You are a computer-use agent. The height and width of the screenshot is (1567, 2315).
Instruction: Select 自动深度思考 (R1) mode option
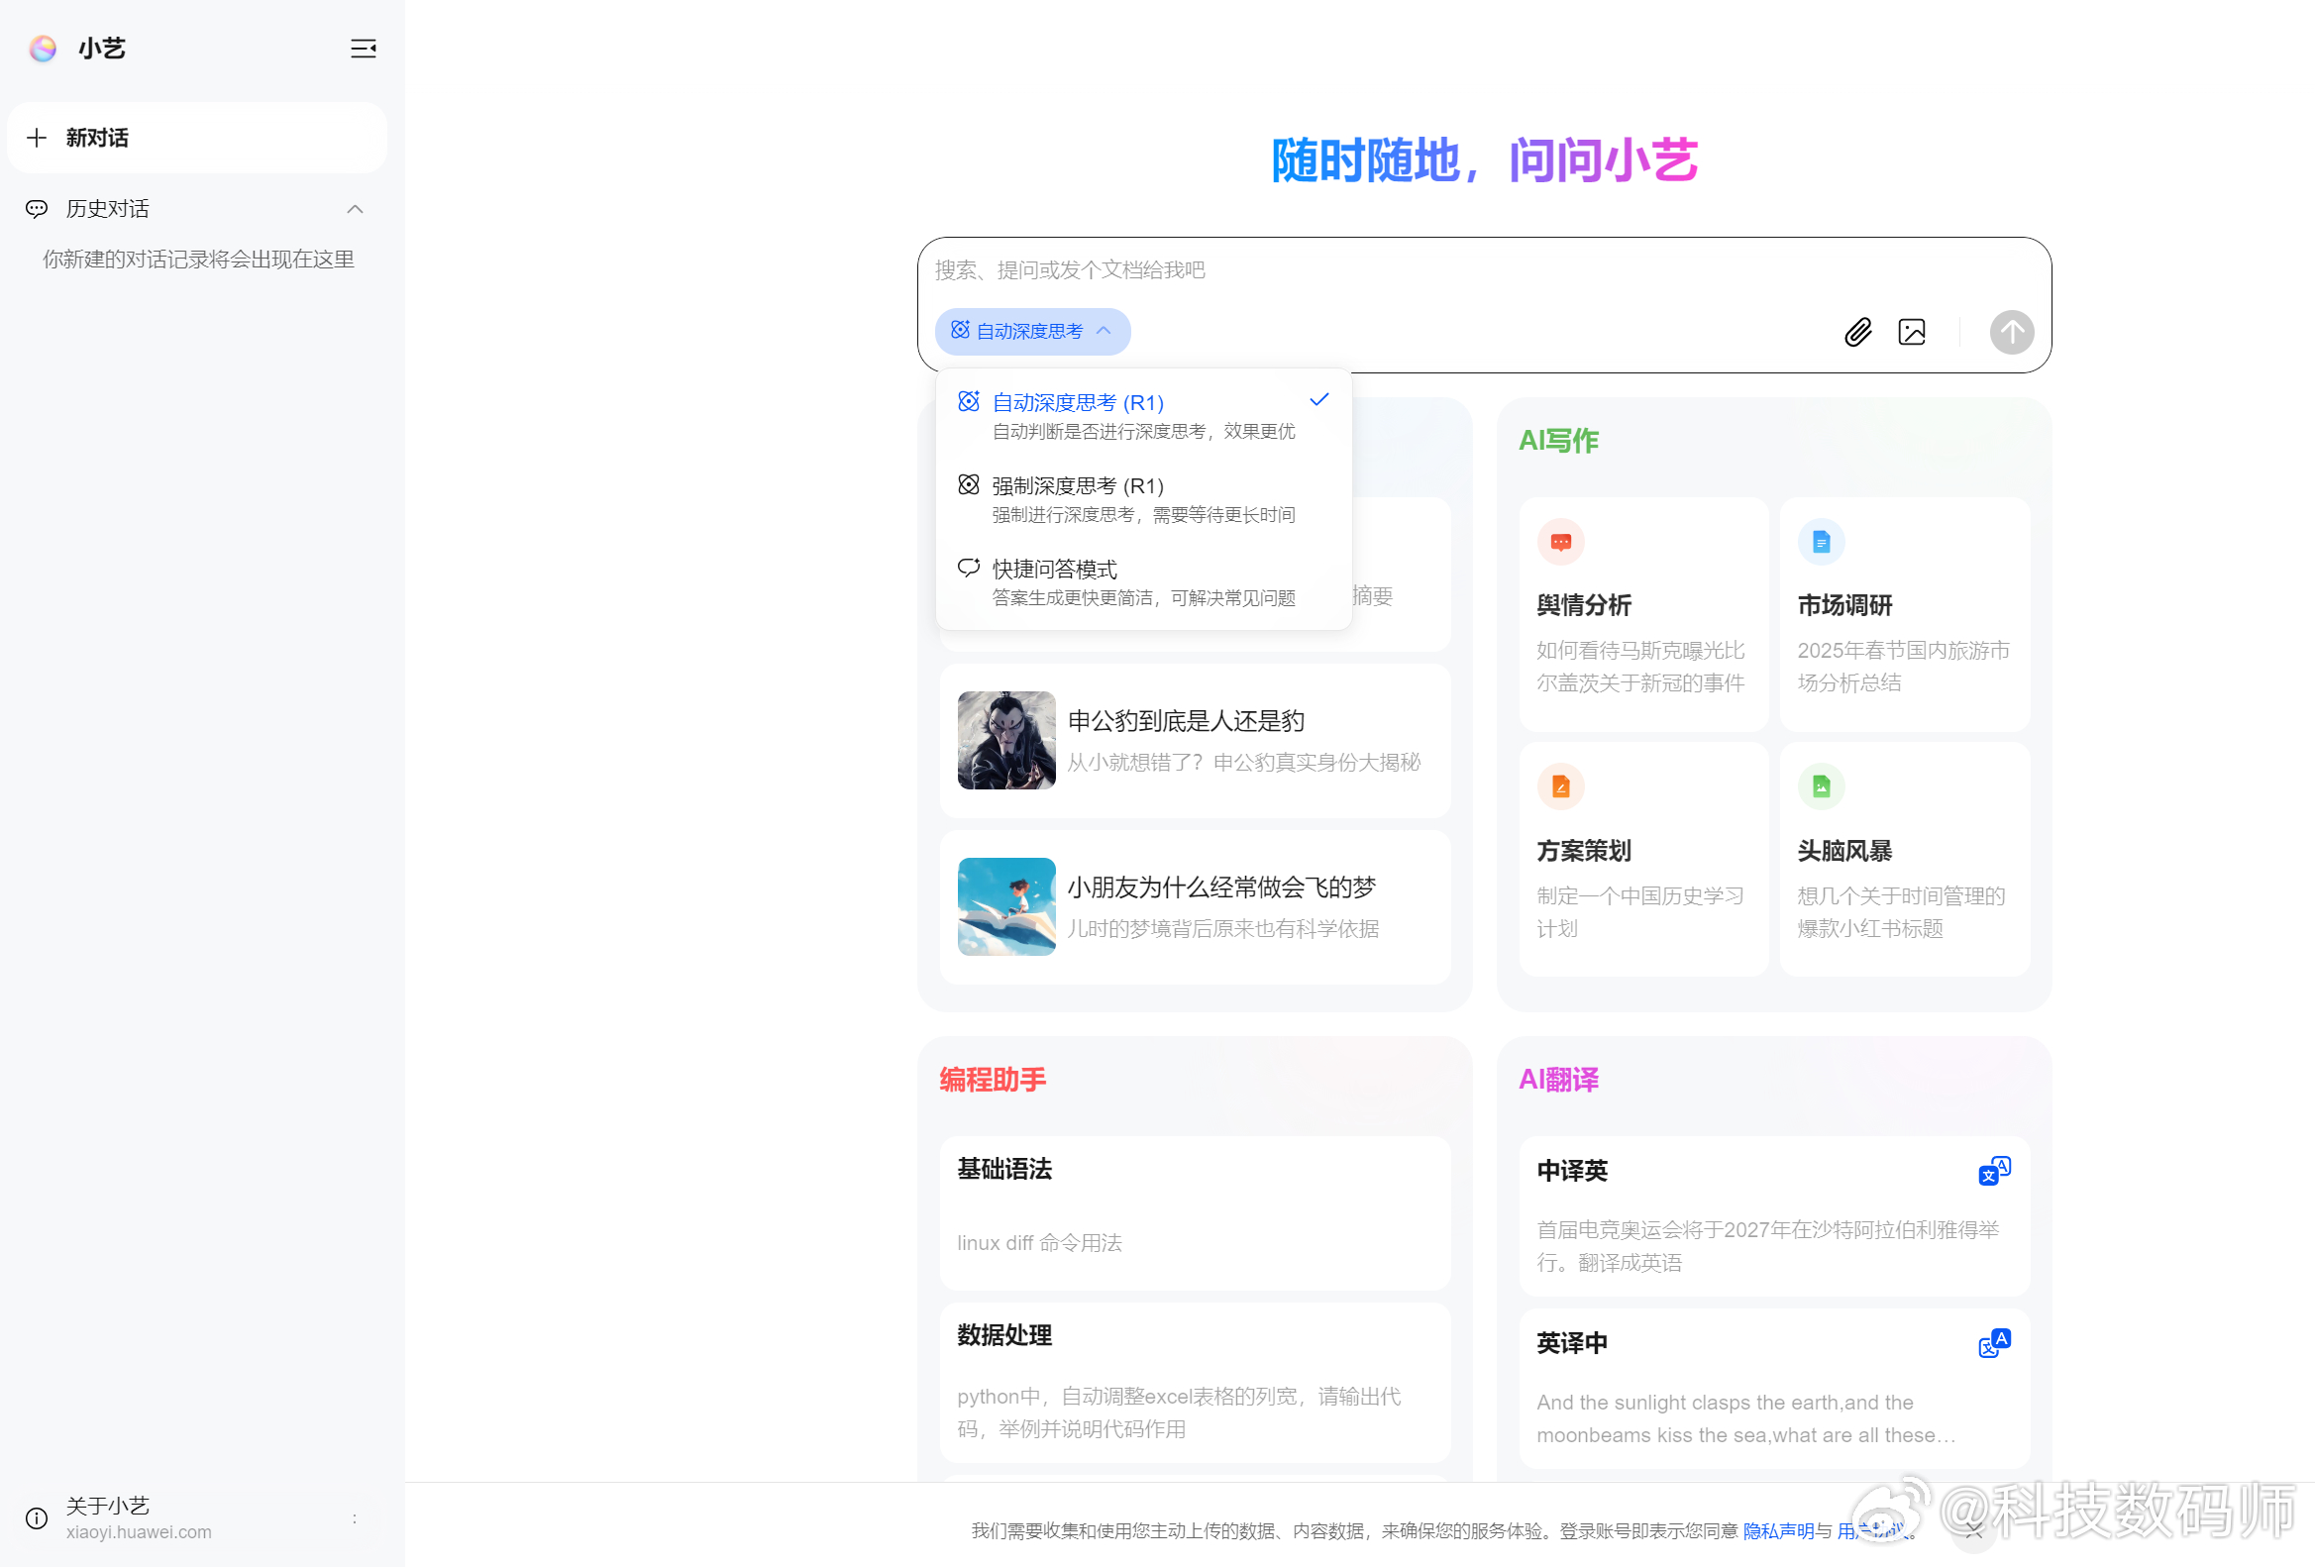click(x=1143, y=415)
